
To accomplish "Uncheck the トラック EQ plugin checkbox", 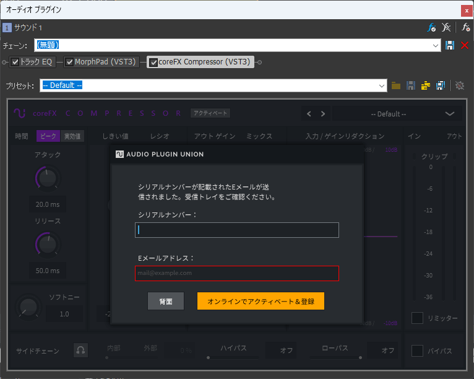I will (15, 62).
